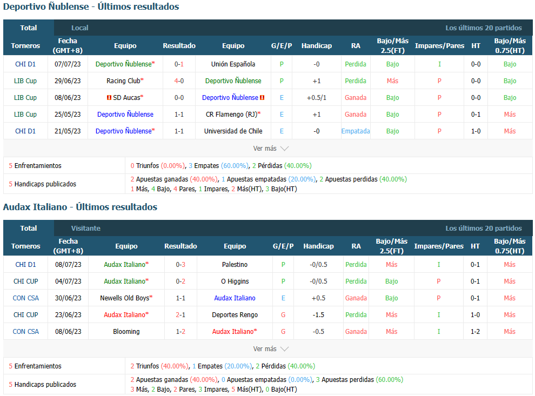Open Racing Club team page
The height and width of the screenshot is (396, 535).
pyautogui.click(x=123, y=81)
